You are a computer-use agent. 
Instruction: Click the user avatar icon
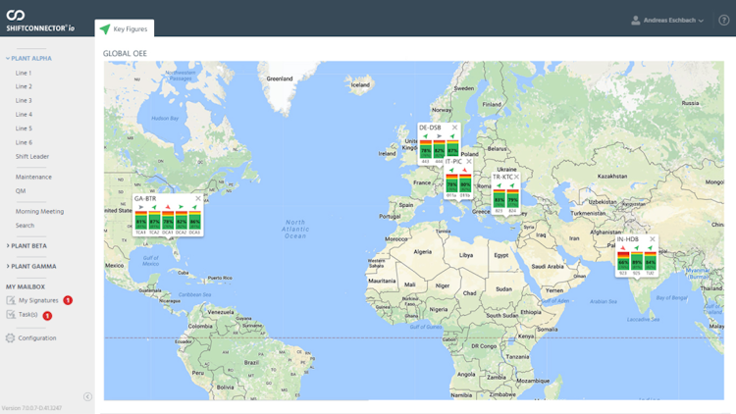pos(636,21)
